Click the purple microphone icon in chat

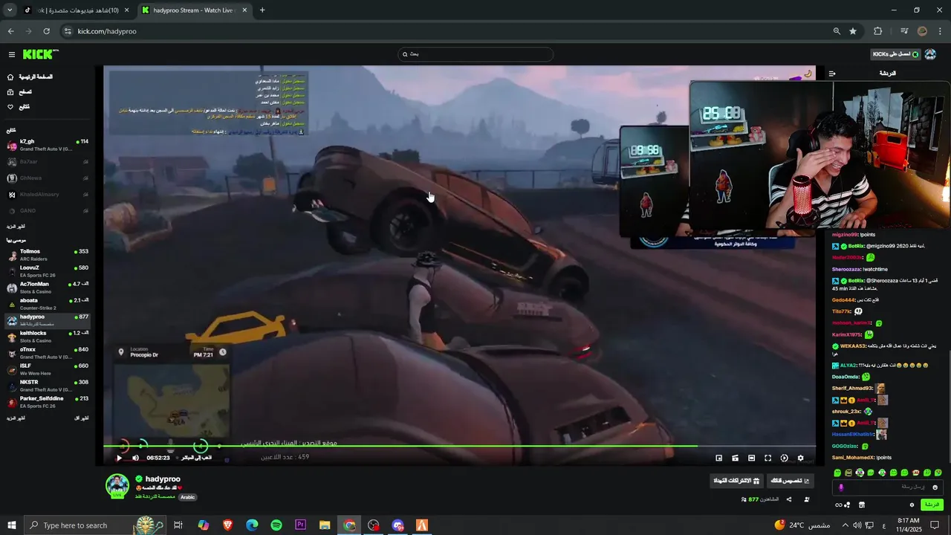point(841,487)
